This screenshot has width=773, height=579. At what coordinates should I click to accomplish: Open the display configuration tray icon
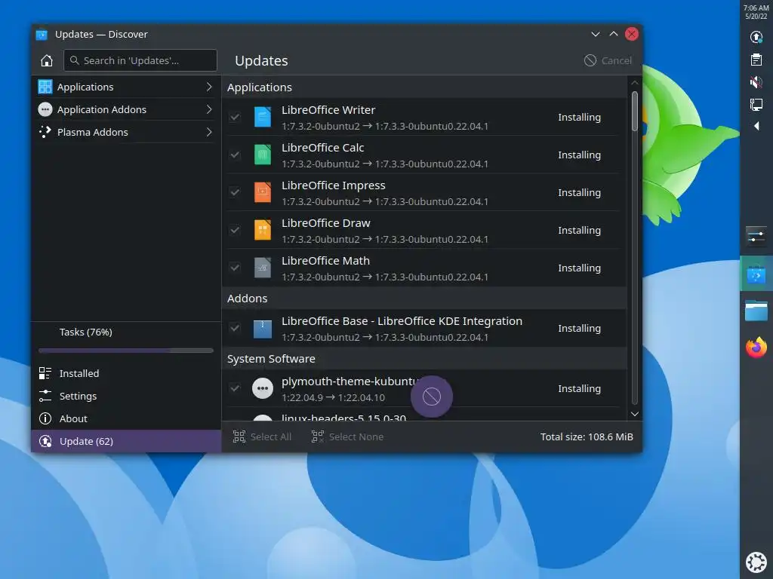point(756,104)
